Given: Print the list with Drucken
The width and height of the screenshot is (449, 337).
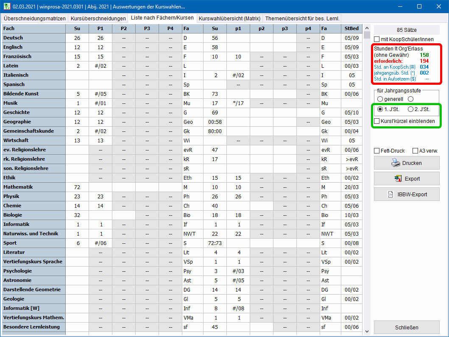Looking at the screenshot, I should (406, 163).
